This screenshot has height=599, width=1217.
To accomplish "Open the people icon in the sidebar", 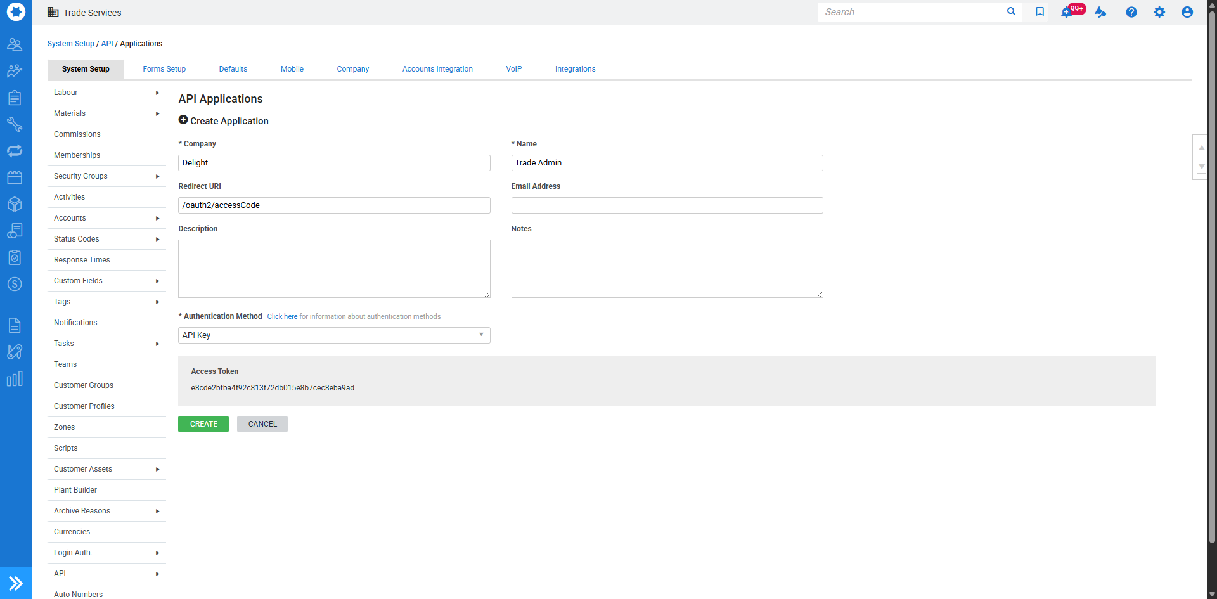I will point(15,44).
